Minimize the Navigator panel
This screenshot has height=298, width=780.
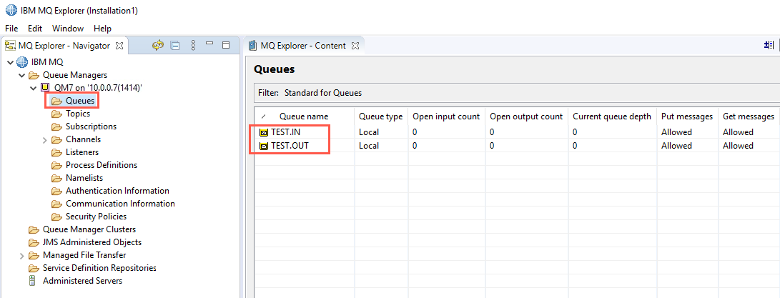click(209, 44)
